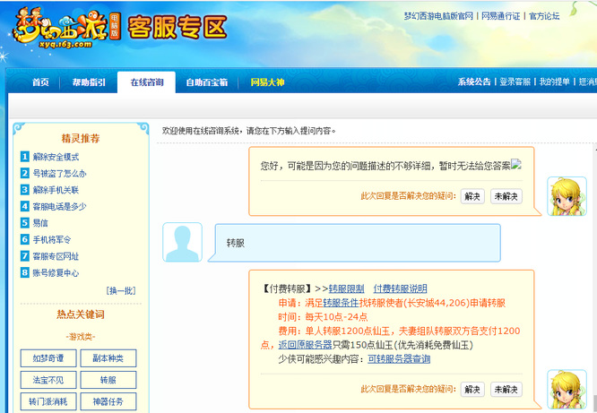Click the bot avatar beside first reply
The height and width of the screenshot is (413, 597).
click(x=567, y=196)
